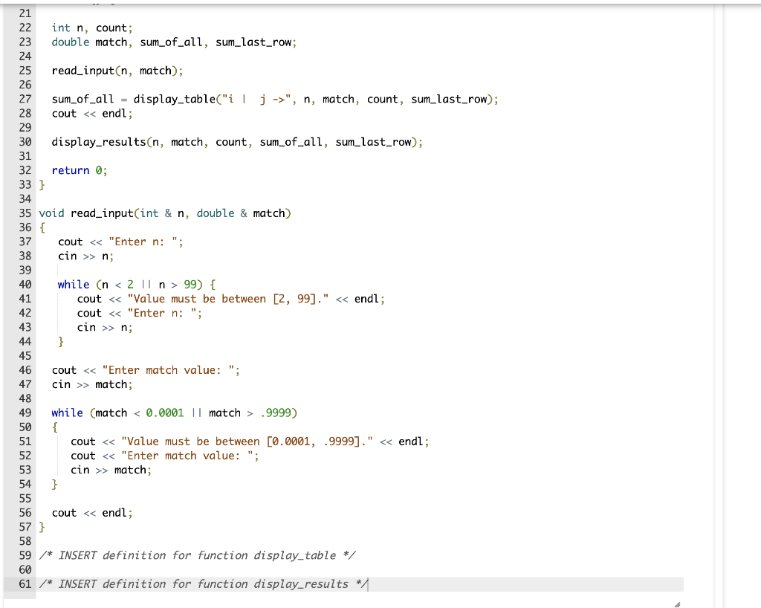Click the double keyword on line 23

tap(70, 42)
